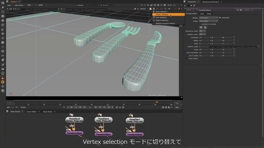
Task: Play forward in the viewer timeline
Action: pyautogui.click(x=96, y=107)
